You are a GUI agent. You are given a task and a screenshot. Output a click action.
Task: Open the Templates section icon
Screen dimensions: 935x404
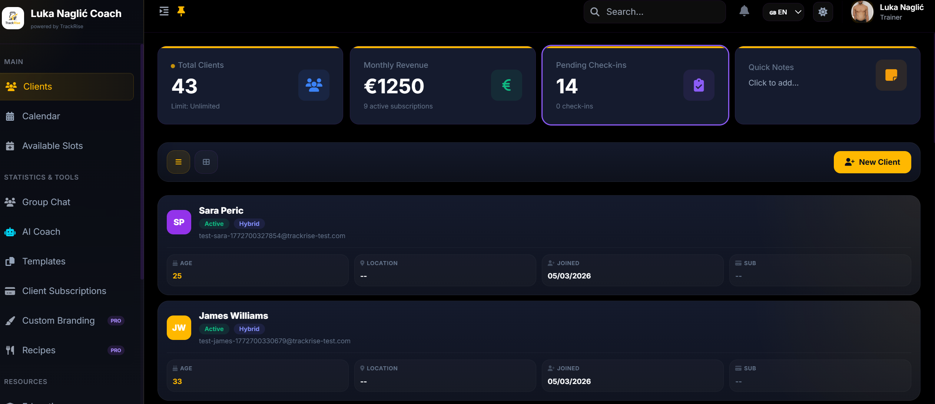(x=10, y=261)
